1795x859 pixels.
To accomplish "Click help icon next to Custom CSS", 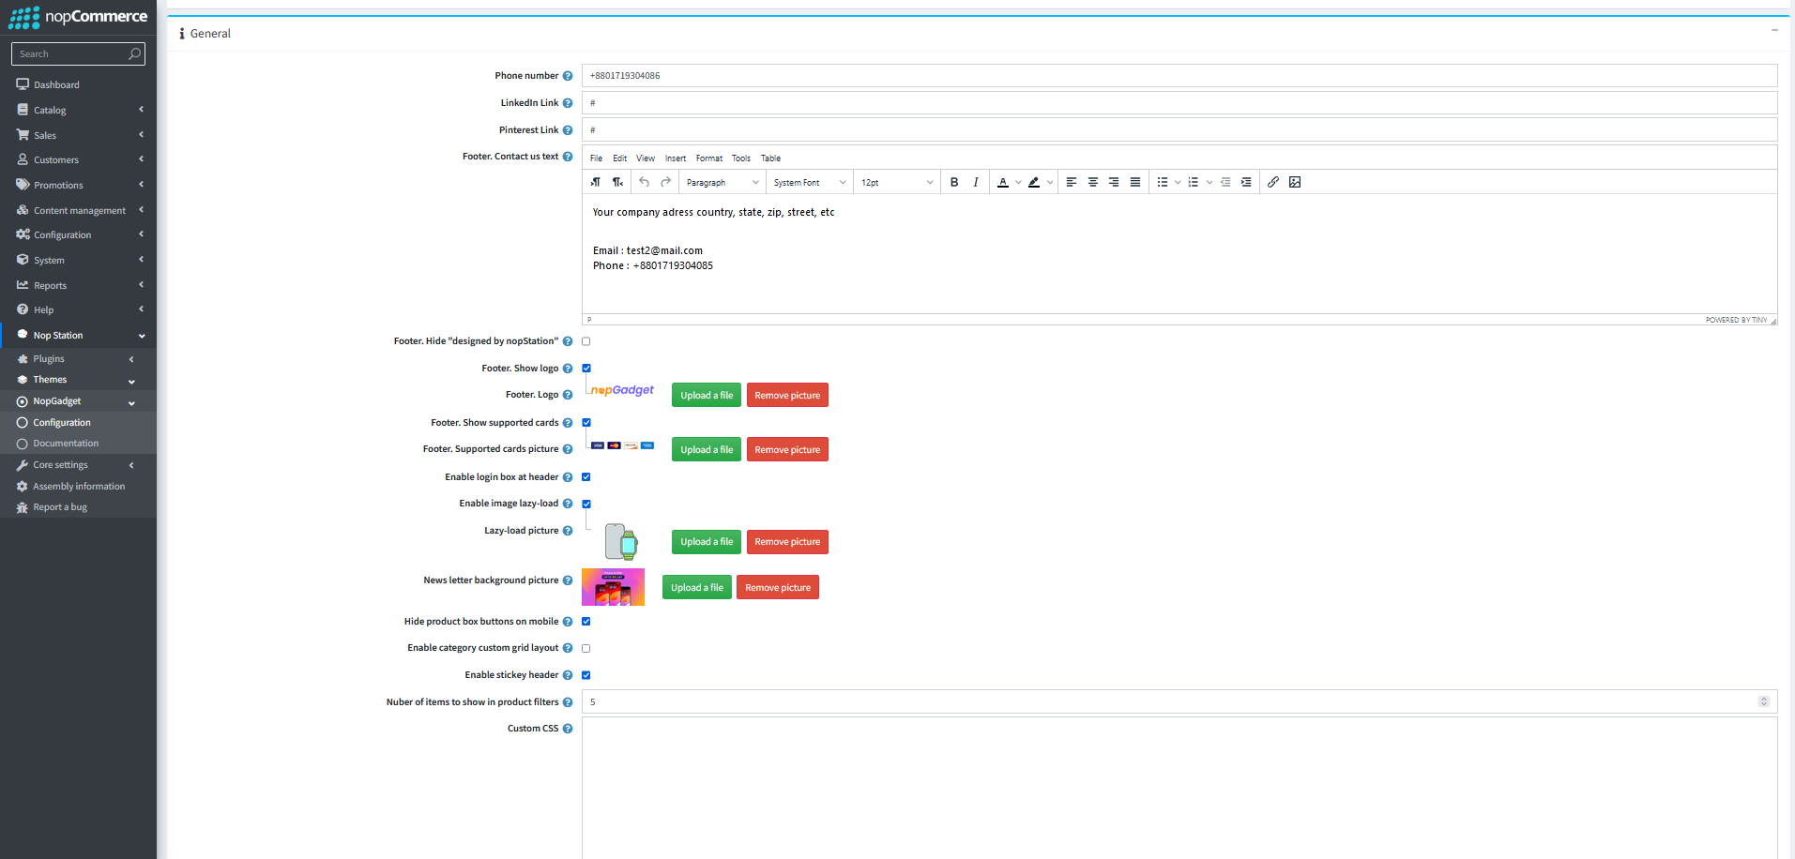I will [x=568, y=729].
